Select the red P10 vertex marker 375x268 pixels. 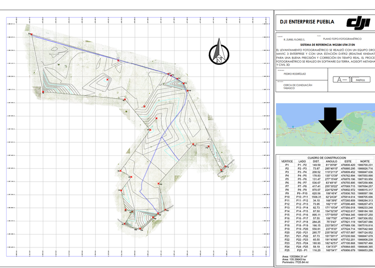point(31,34)
